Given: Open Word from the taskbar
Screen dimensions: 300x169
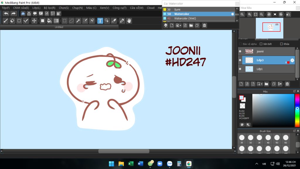Looking at the screenshot, I should click(140, 164).
